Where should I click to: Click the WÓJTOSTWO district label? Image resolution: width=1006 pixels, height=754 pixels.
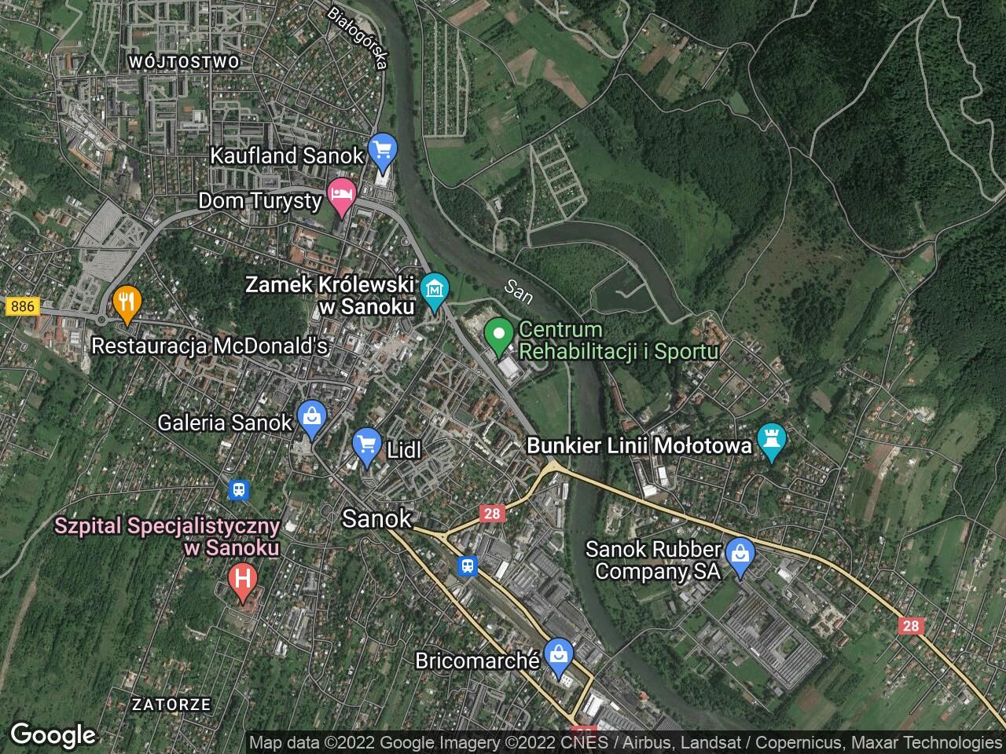[184, 62]
